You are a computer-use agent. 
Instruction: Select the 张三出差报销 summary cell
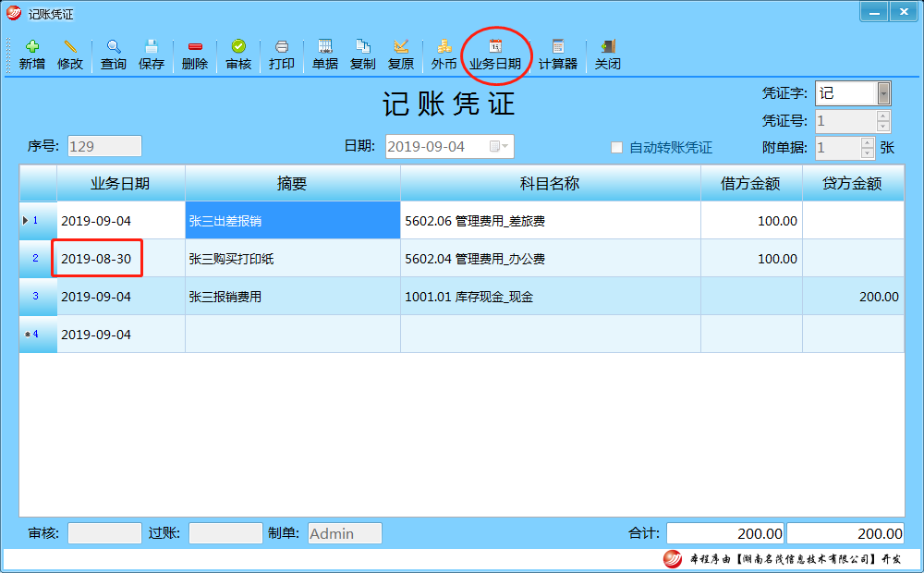[292, 221]
